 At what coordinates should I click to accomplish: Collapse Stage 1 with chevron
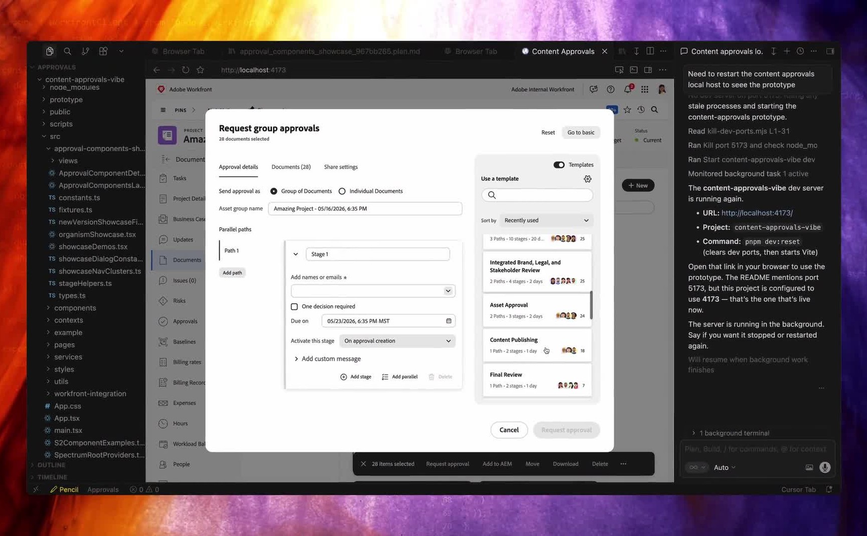click(296, 254)
